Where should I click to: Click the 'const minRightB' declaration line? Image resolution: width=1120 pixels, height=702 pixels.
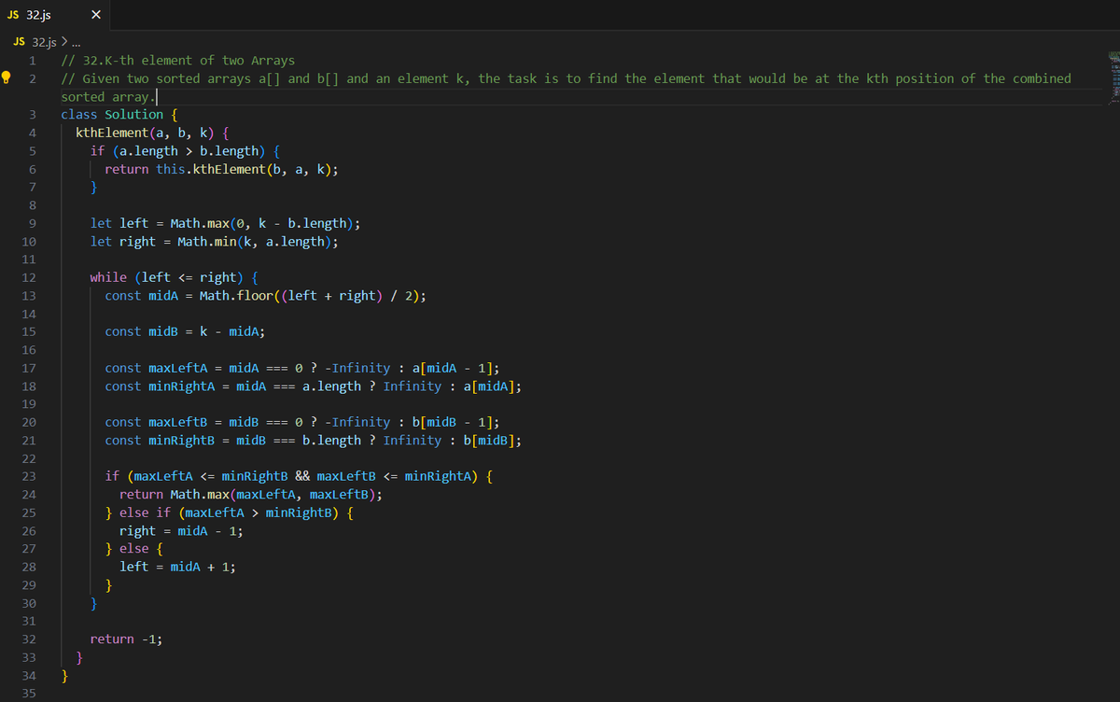pos(315,440)
